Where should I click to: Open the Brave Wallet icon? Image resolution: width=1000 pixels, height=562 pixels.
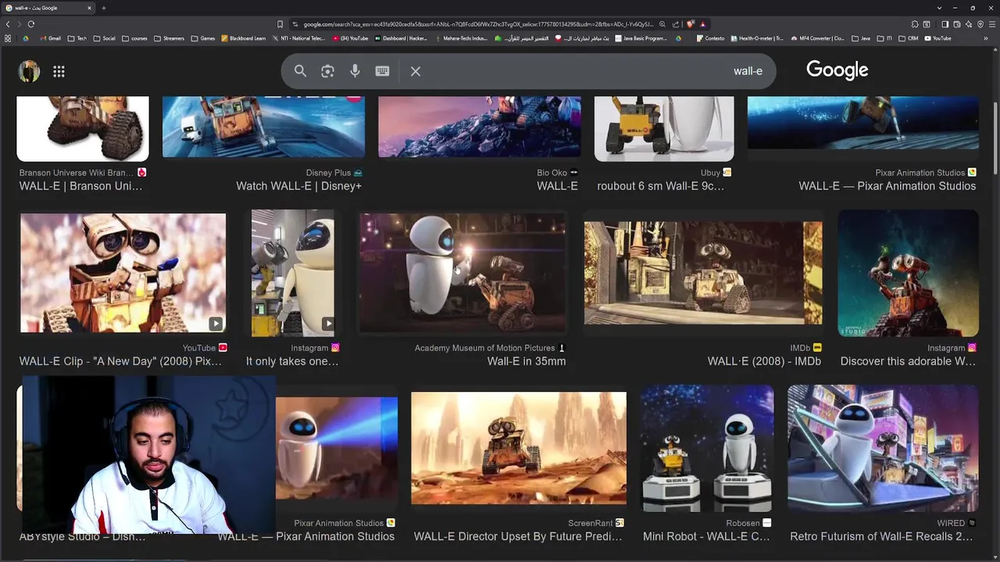coord(956,24)
